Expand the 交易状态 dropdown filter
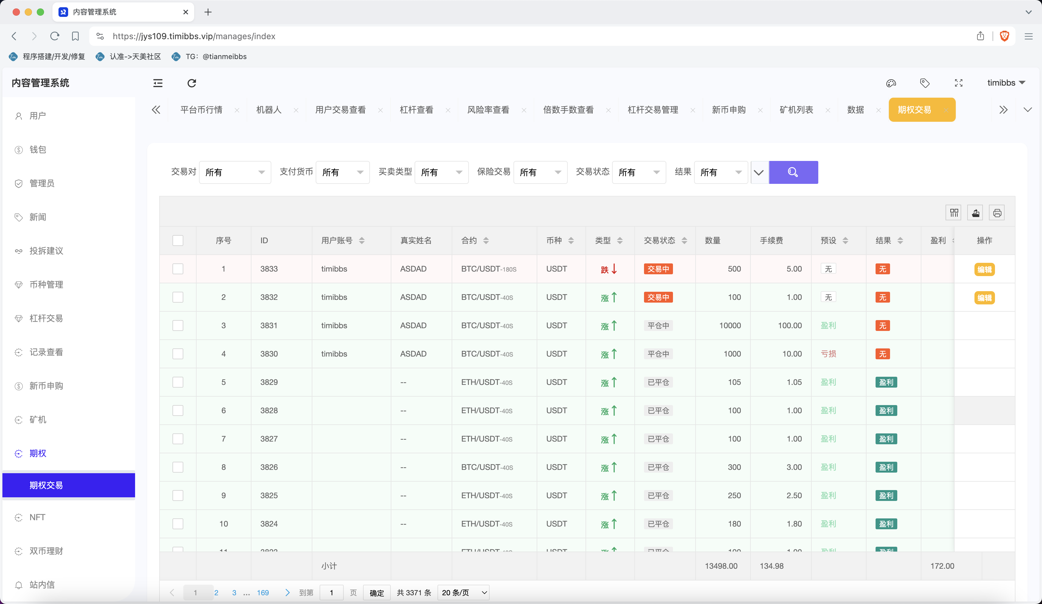 (x=638, y=172)
